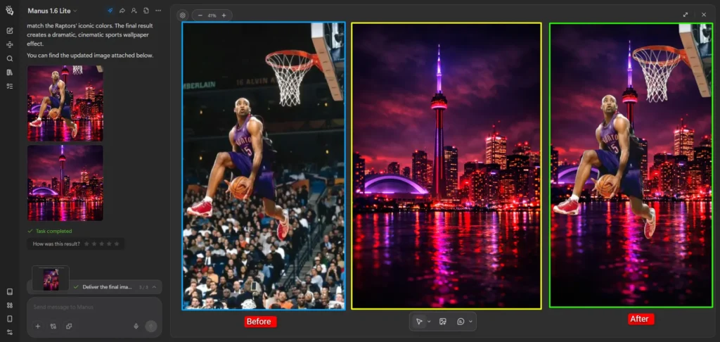This screenshot has width=720, height=342.
Task: Click the add collaborator person icon
Action: click(x=134, y=11)
